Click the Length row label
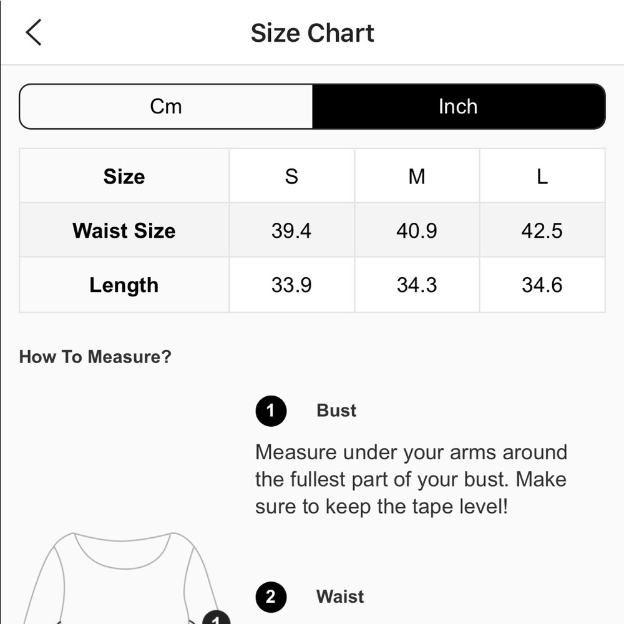 (124, 285)
